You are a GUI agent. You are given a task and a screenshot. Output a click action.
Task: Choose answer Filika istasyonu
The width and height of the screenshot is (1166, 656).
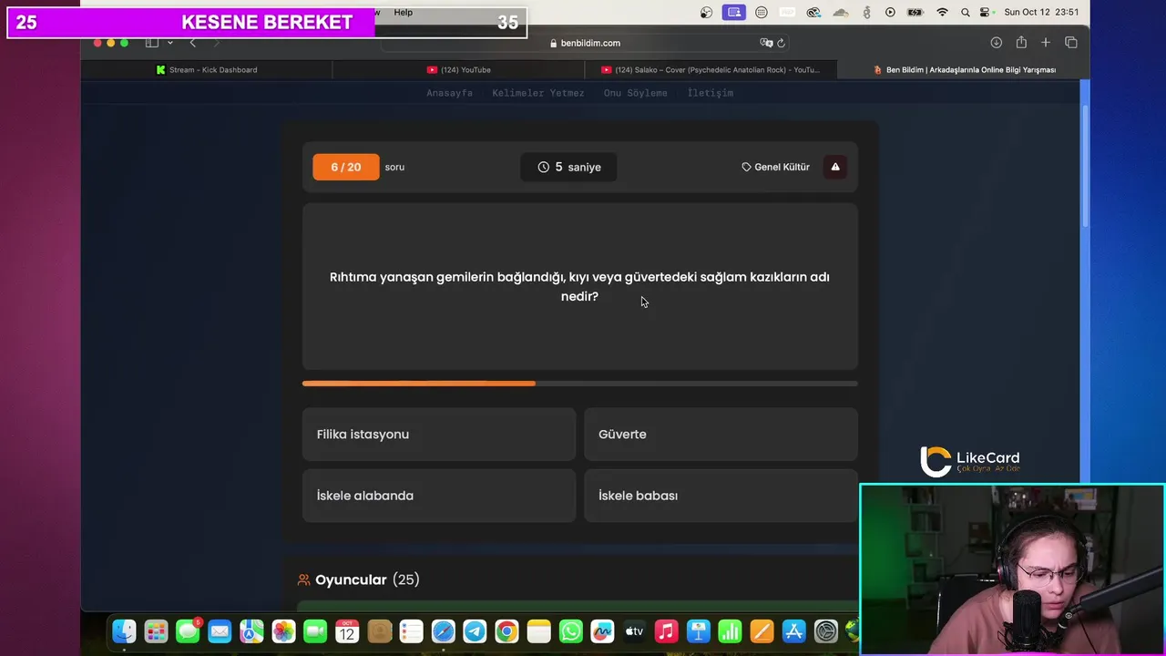click(x=439, y=435)
